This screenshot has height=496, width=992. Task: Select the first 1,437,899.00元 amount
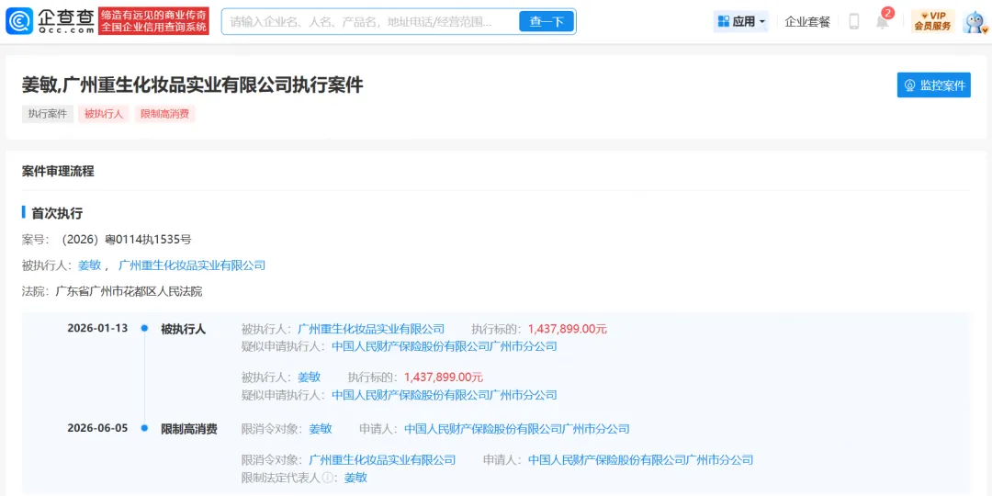tap(568, 329)
